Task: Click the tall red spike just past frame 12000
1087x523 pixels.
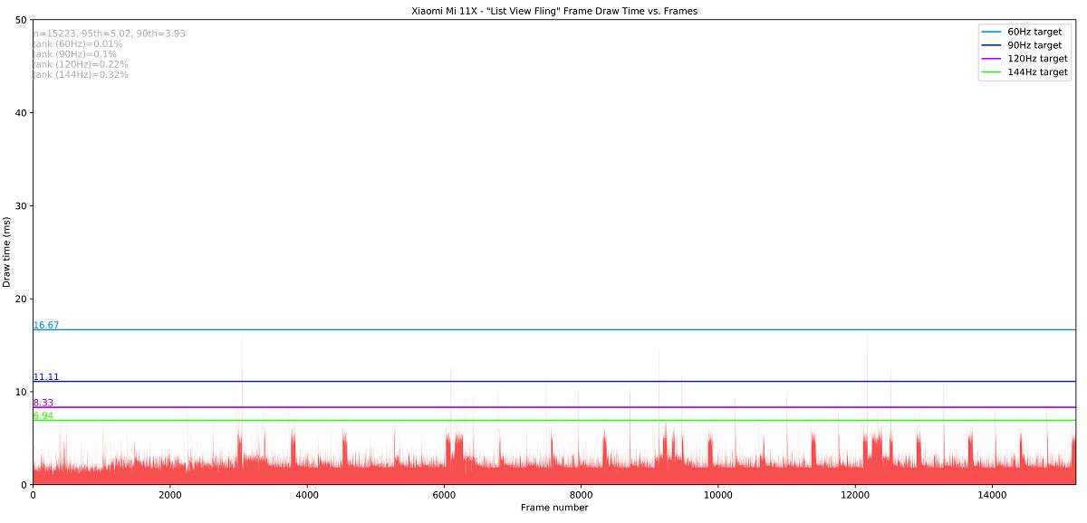Action: point(867,407)
